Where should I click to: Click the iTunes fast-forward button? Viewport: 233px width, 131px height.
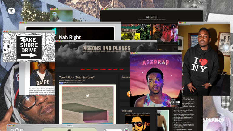pyautogui.click(x=22, y=130)
